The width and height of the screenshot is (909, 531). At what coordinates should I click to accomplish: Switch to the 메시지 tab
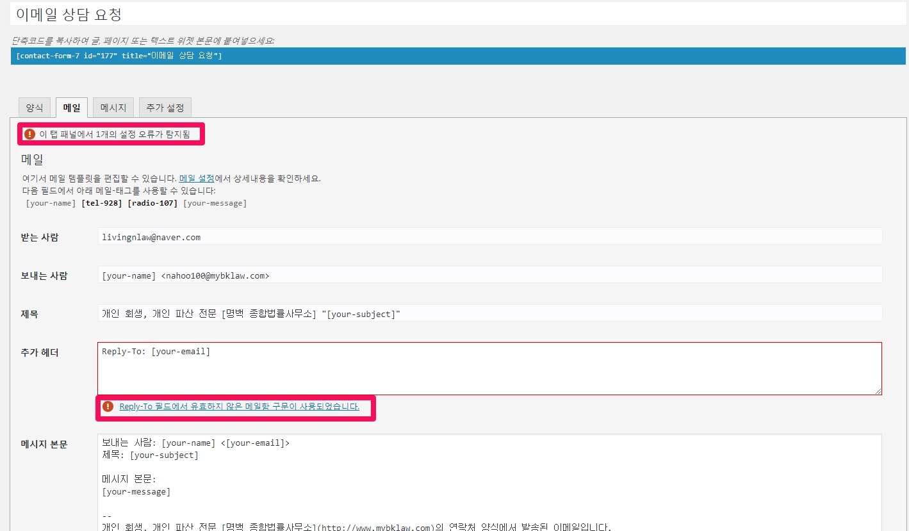click(x=113, y=108)
